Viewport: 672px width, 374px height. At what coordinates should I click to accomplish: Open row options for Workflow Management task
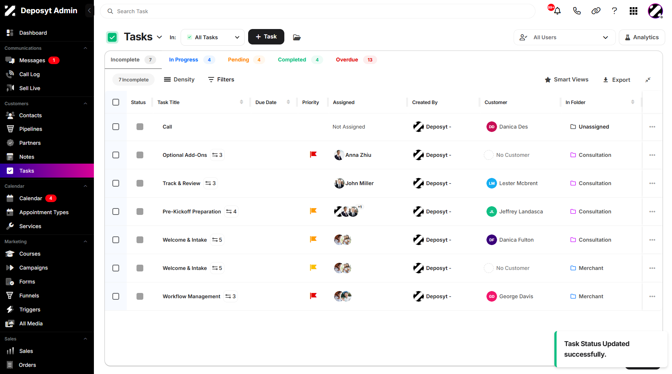652,296
